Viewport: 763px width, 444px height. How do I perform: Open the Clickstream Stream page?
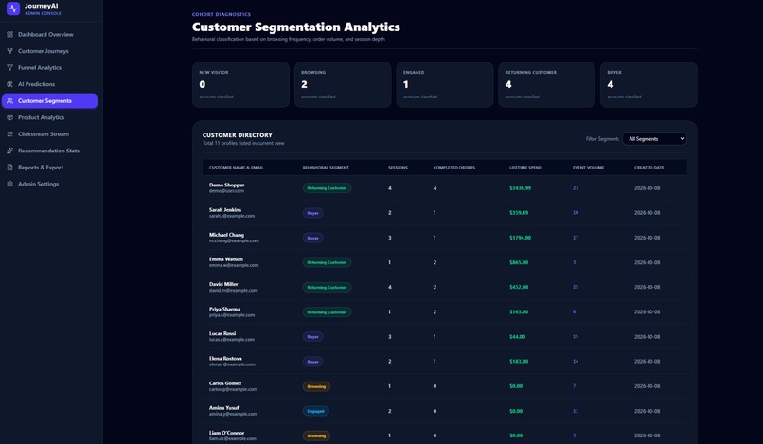[x=49, y=133]
